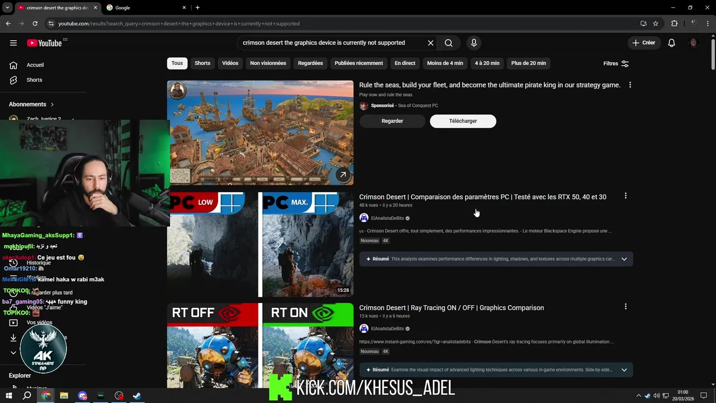Open File Explorer from the taskbar
The height and width of the screenshot is (403, 716).
click(64, 396)
